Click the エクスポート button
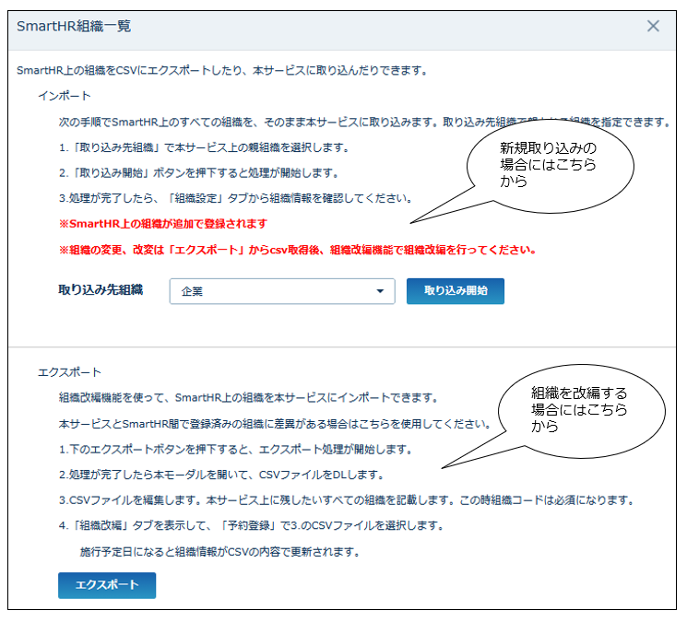 tap(107, 585)
